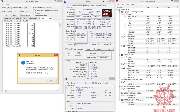The height and width of the screenshot is (112, 180).
Task: Click the Hyper PI horizontal scrollbar thumb
Action: coord(6,91)
